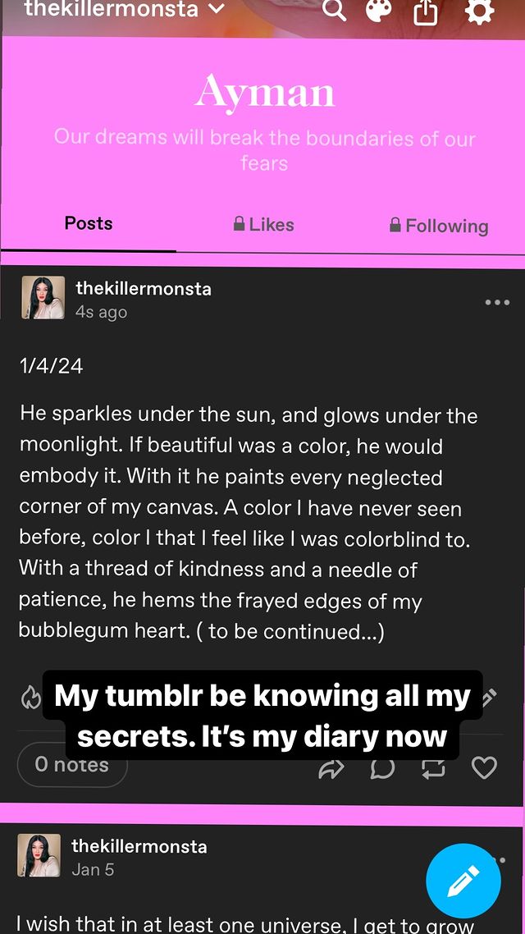Open the palette appearance editor

[x=378, y=11]
